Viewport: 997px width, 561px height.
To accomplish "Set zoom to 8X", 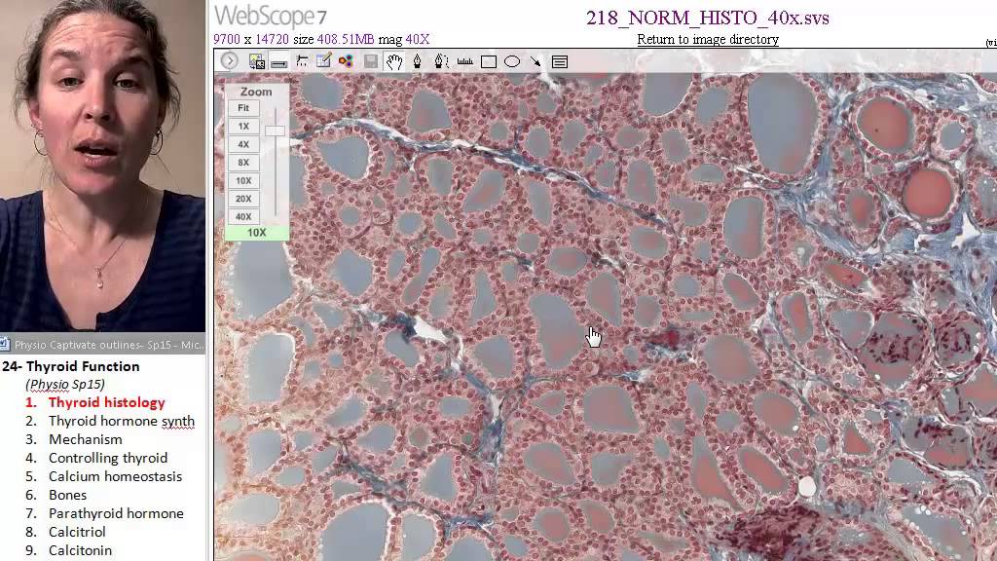I will (x=243, y=163).
